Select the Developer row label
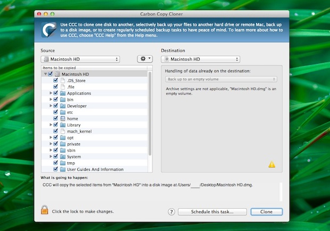Viewport: 330px width, 231px height. tap(77, 106)
